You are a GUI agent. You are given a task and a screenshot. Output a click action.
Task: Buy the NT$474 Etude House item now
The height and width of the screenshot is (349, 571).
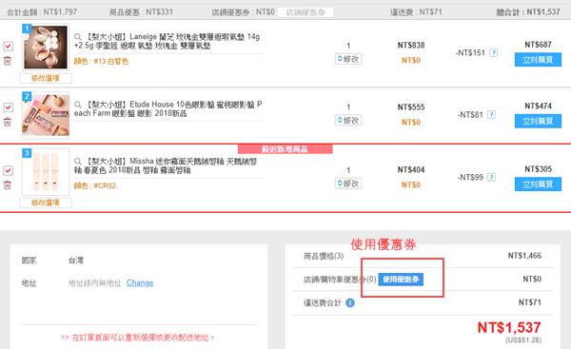coord(538,121)
